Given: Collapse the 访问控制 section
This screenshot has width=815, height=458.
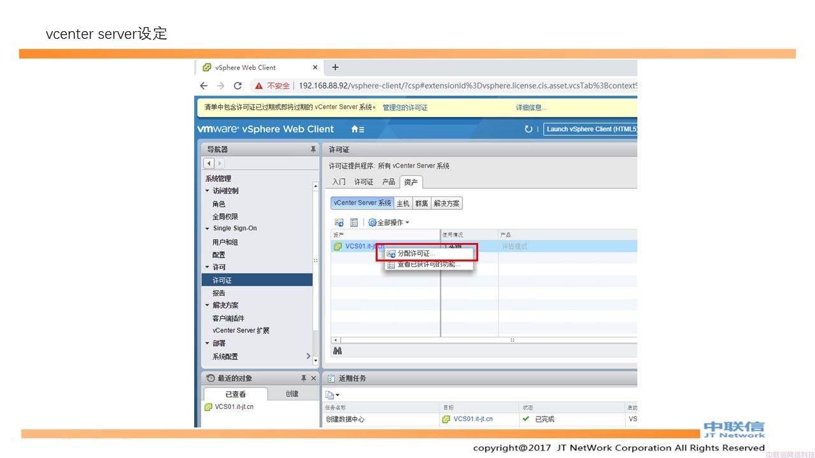Looking at the screenshot, I should (x=207, y=191).
